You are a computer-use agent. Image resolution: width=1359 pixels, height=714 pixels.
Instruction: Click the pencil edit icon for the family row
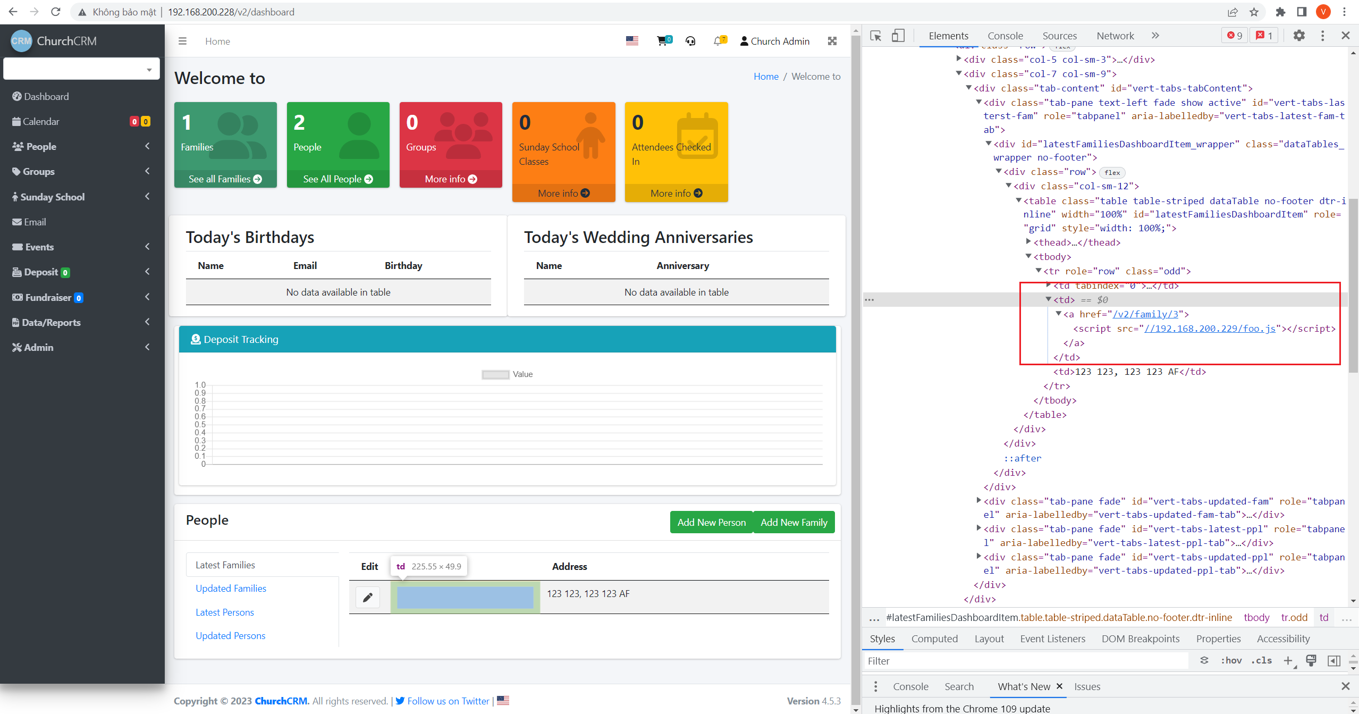pos(367,597)
